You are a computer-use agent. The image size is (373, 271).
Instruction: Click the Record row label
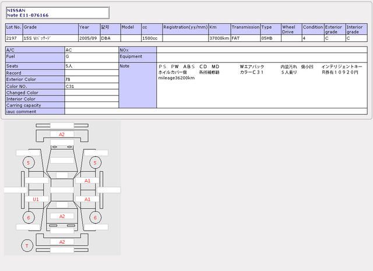[x=35, y=73]
